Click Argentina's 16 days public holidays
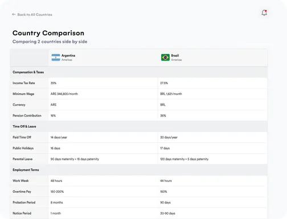Viewport: 287px width, 219px height. (55, 148)
